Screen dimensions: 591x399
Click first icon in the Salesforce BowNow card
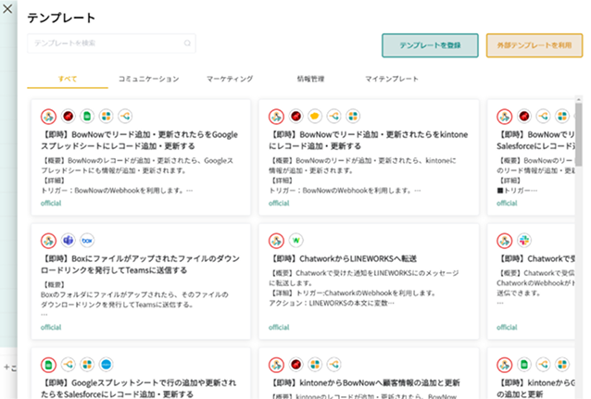504,117
